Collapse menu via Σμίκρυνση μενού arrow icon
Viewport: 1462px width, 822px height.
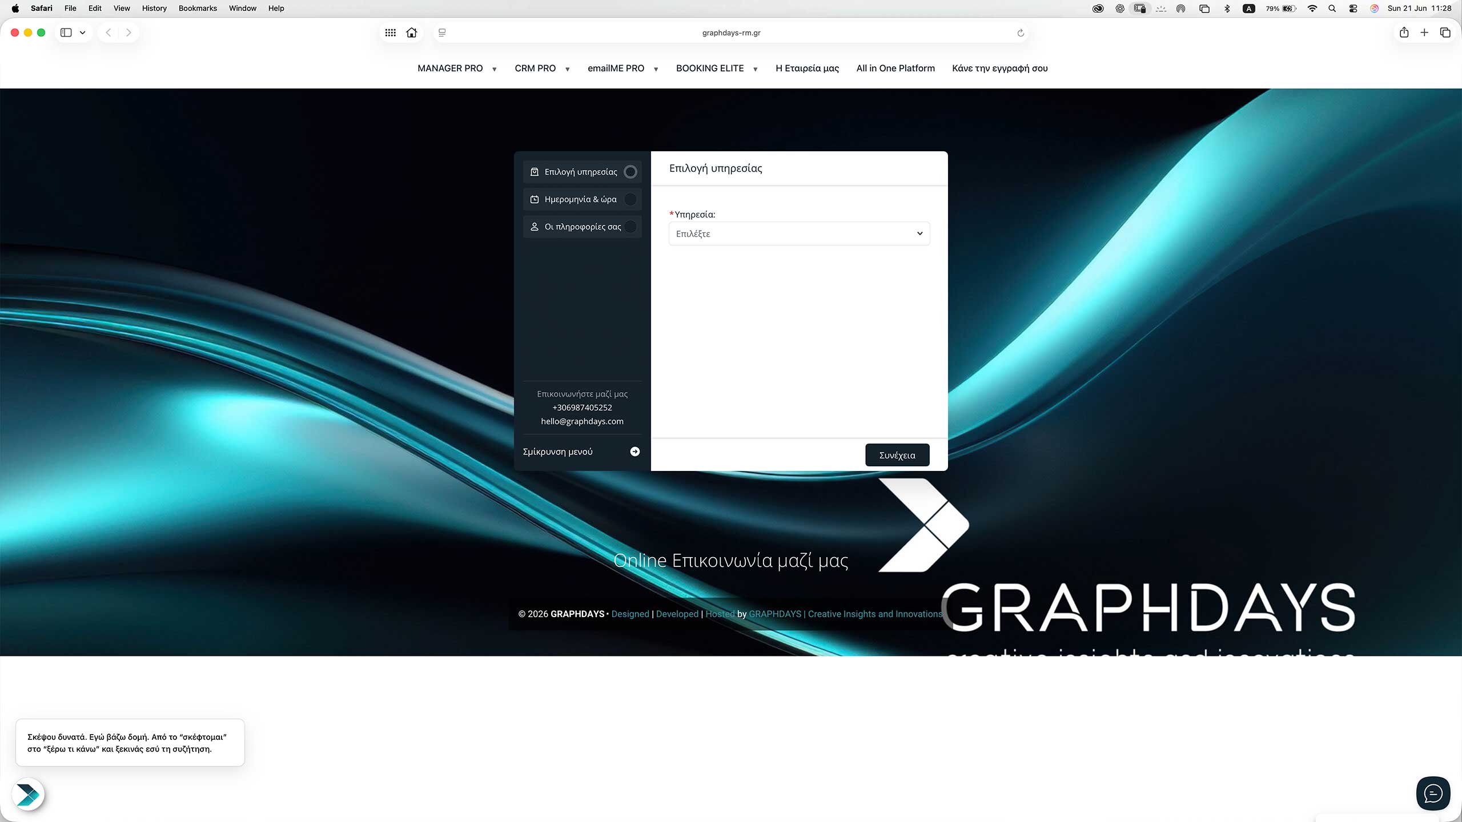pyautogui.click(x=635, y=452)
